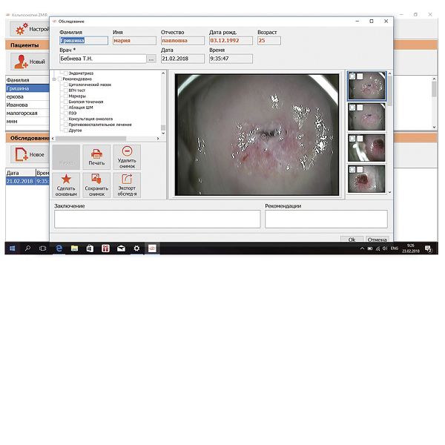Click the Фамилия column header in main window
The width and height of the screenshot is (445, 445).
(x=27, y=80)
